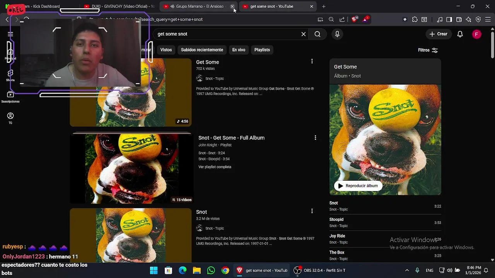Image resolution: width=495 pixels, height=278 pixels.
Task: Open options for Snot video
Action: (312, 211)
